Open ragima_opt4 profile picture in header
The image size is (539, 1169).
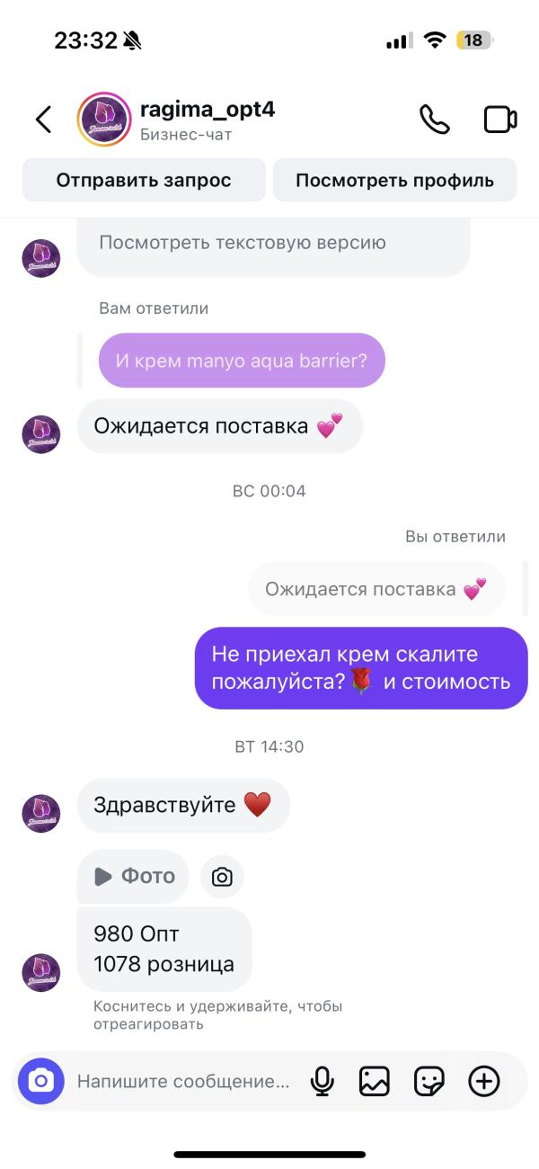105,120
